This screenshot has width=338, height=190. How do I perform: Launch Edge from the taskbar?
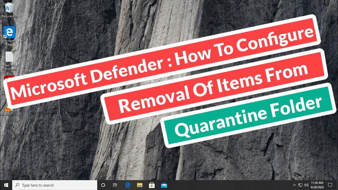click(x=128, y=185)
